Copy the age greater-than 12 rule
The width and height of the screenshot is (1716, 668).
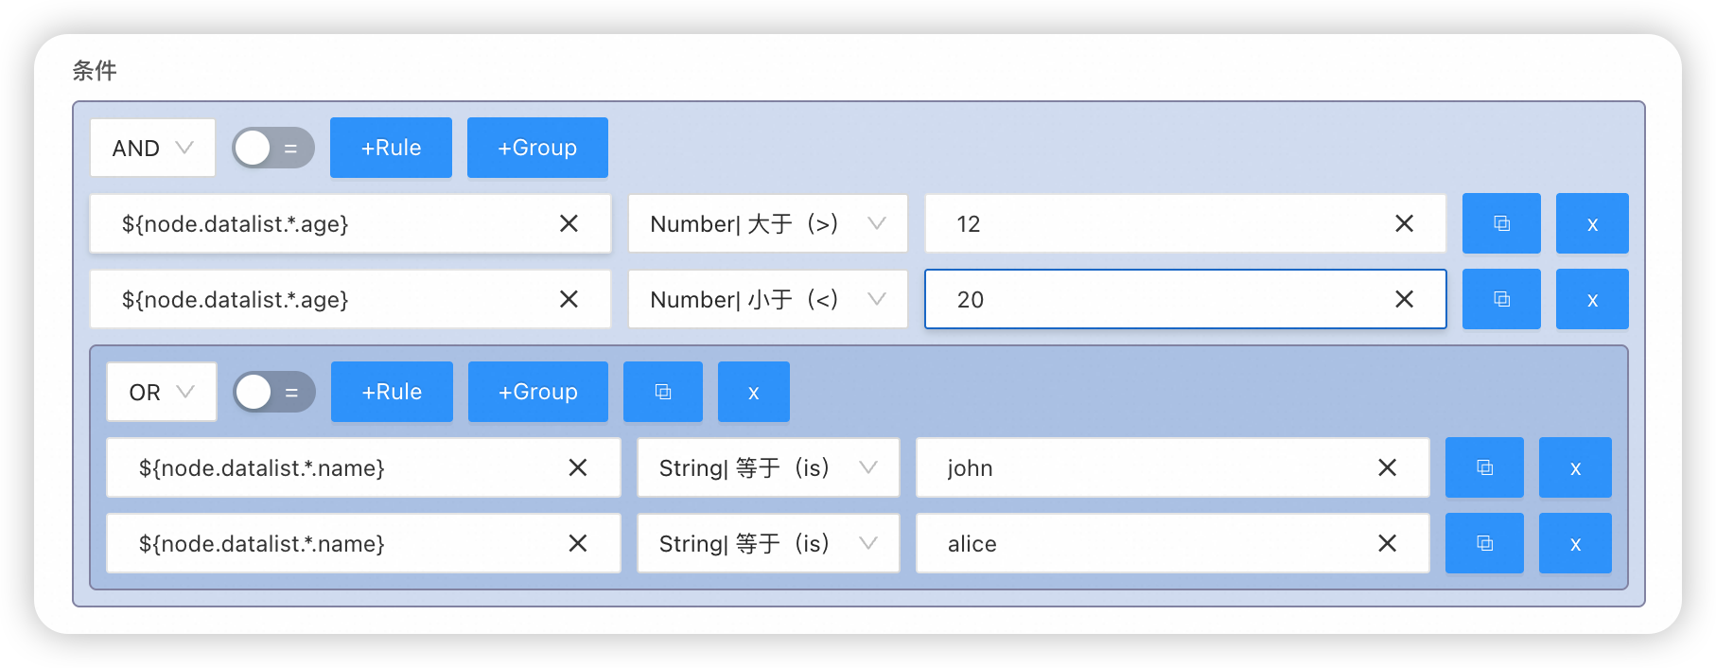(x=1501, y=223)
